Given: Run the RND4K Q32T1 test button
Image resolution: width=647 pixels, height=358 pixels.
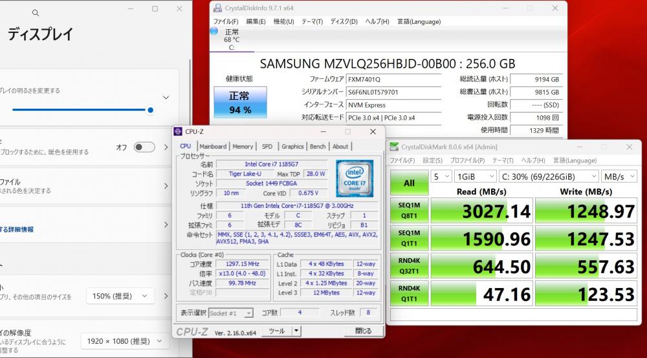Looking at the screenshot, I should (x=410, y=265).
